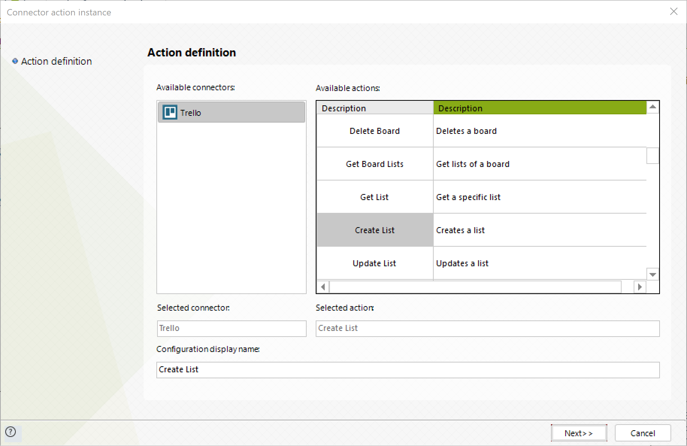
Task: Click the green Description column header
Action: (x=540, y=108)
